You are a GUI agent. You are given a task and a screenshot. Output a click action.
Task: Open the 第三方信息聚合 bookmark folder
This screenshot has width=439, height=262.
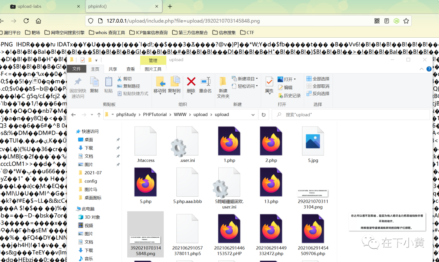190,33
